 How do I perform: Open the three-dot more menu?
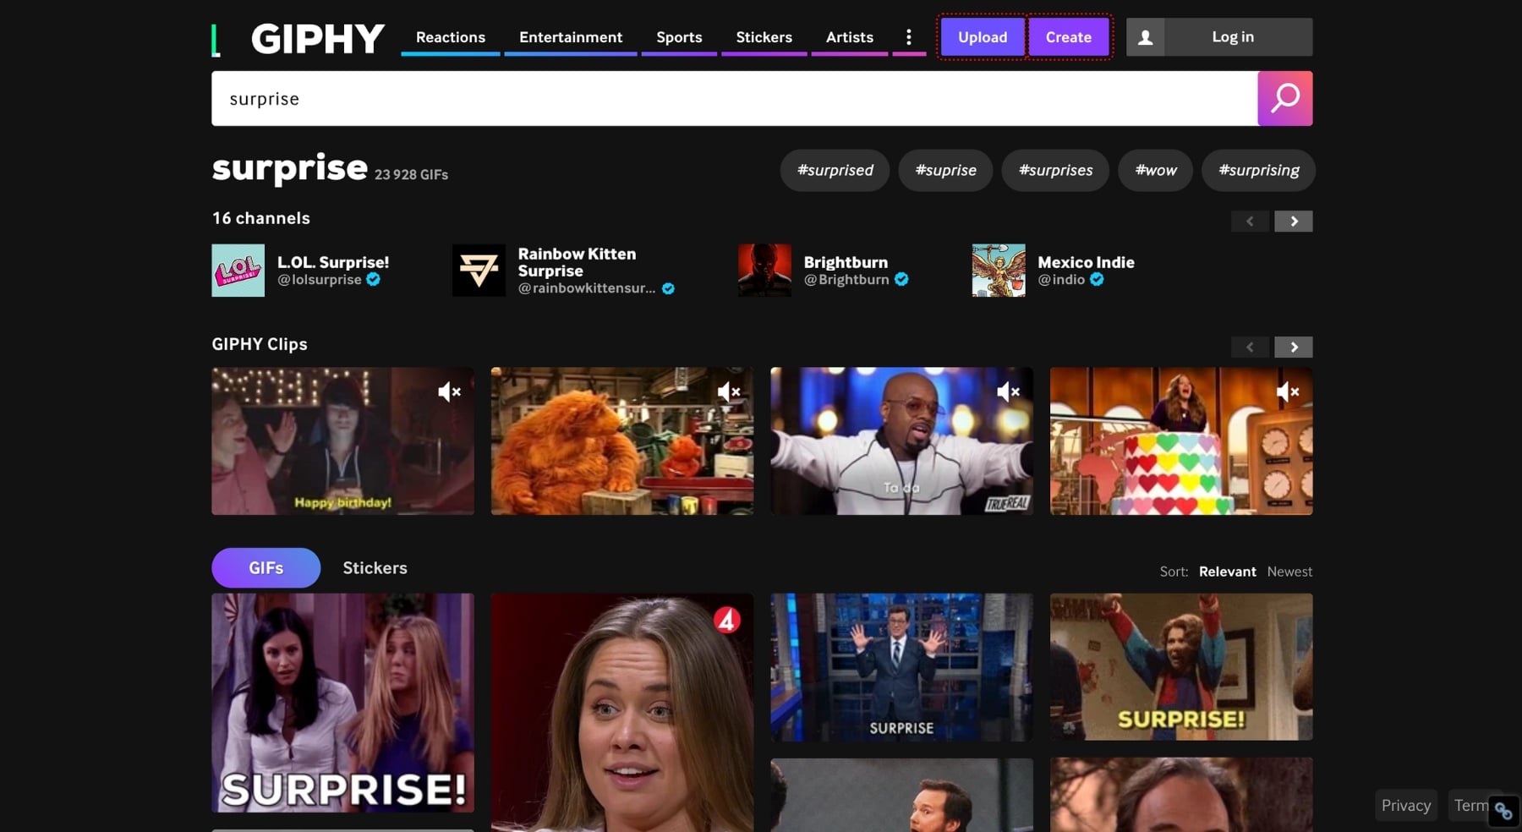[909, 37]
